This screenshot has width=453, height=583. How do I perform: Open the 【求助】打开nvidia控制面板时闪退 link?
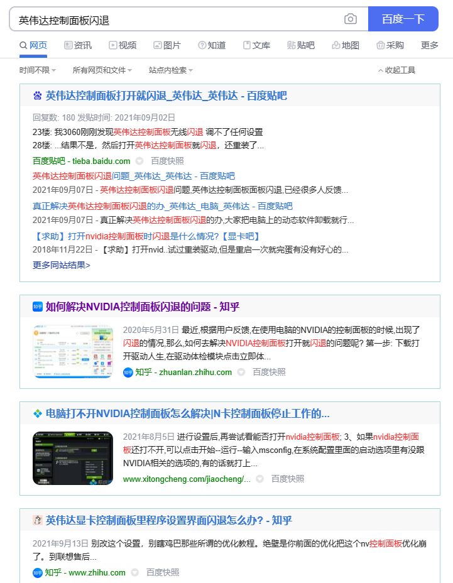click(147, 236)
